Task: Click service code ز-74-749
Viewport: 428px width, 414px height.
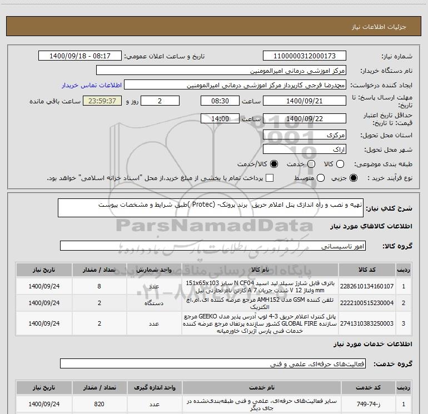Action: coord(369,404)
